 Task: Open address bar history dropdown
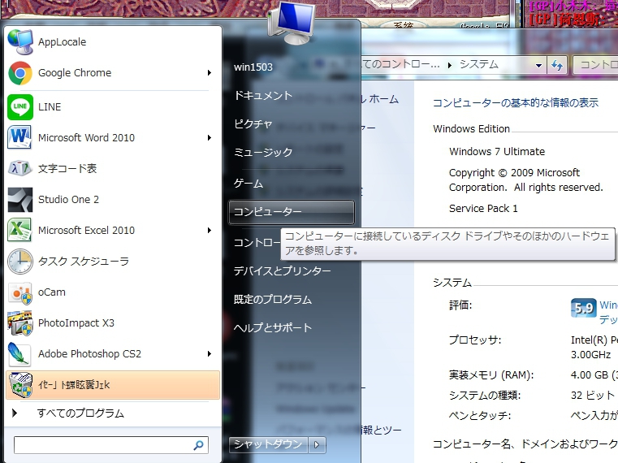(x=538, y=66)
